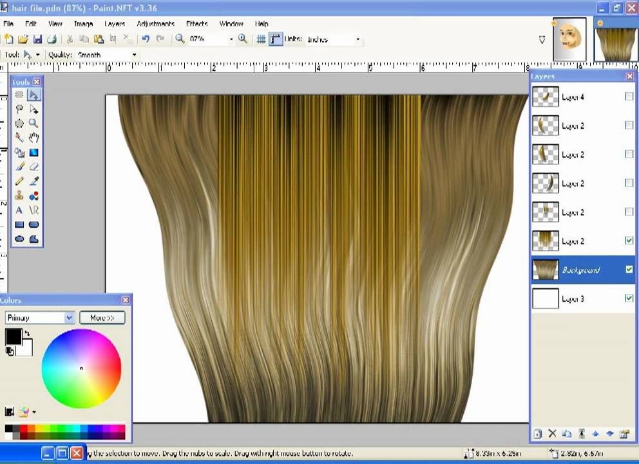Open the Adjustments menu

pos(155,24)
